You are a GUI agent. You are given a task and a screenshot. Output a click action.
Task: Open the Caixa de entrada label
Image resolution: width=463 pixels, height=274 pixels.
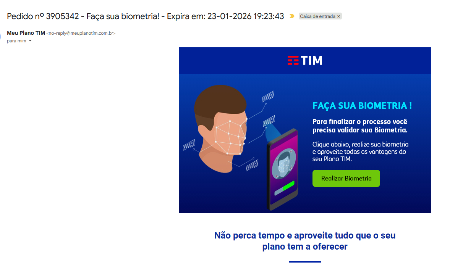pyautogui.click(x=317, y=16)
